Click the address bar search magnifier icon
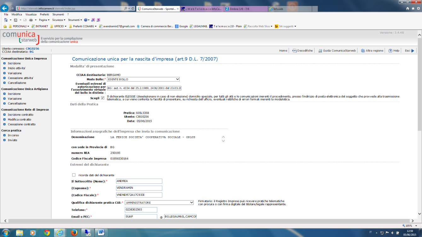The image size is (422, 237). 126,8
